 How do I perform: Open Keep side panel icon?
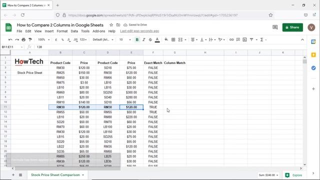(313, 55)
